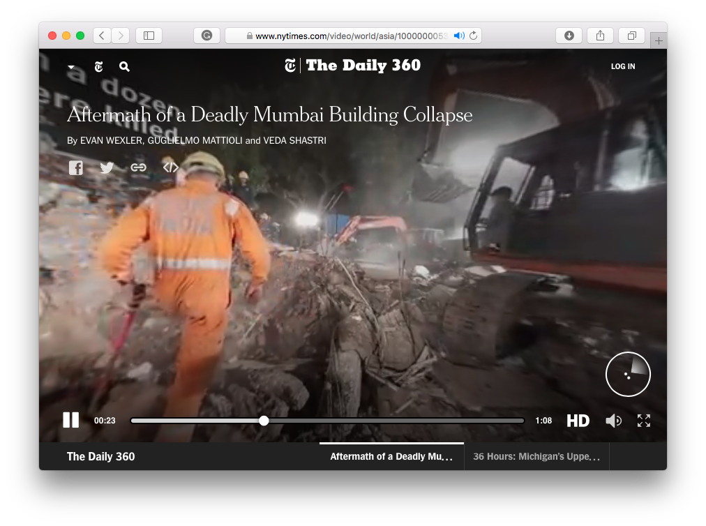
Task: Zoom the Safari window green button
Action: (x=80, y=36)
